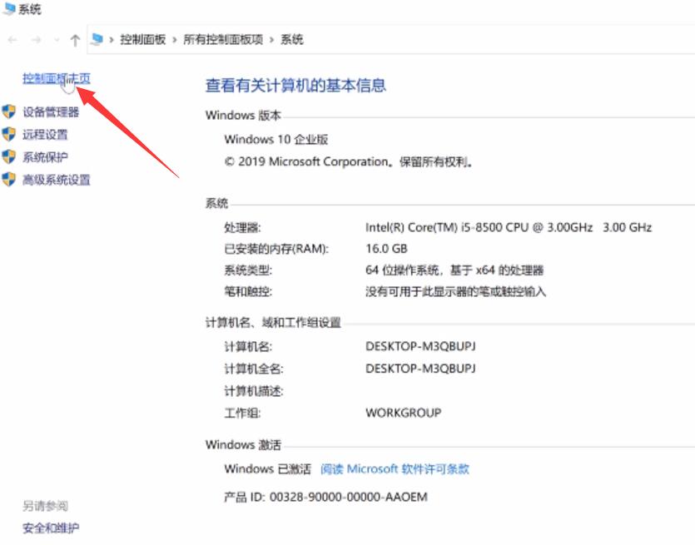Read Microsoft 软件许可条款 link
Image resolution: width=695 pixels, height=545 pixels.
tap(395, 468)
